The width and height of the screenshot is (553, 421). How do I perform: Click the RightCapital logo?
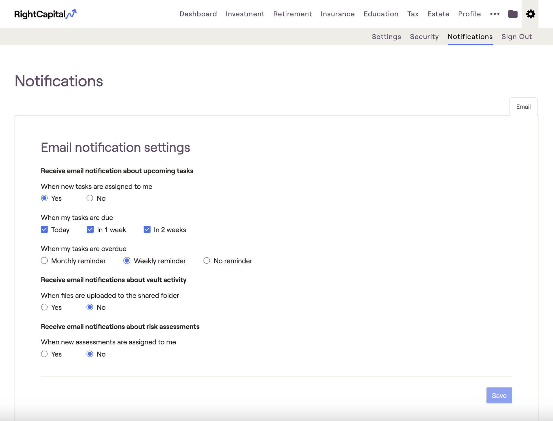(x=46, y=14)
